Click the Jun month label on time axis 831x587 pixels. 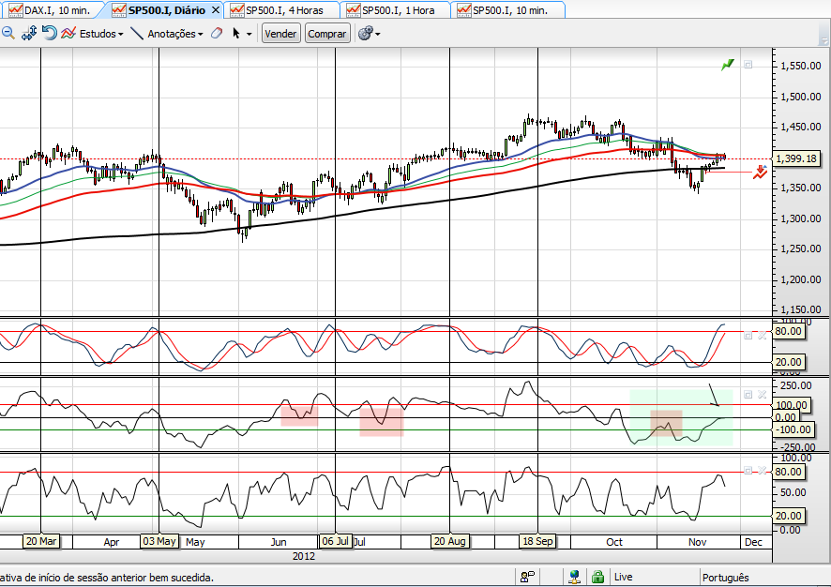(279, 542)
